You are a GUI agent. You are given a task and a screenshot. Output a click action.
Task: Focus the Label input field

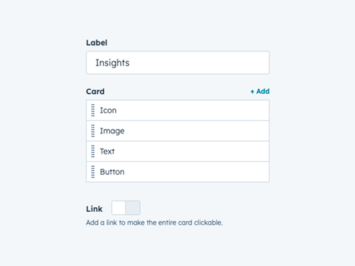click(177, 63)
